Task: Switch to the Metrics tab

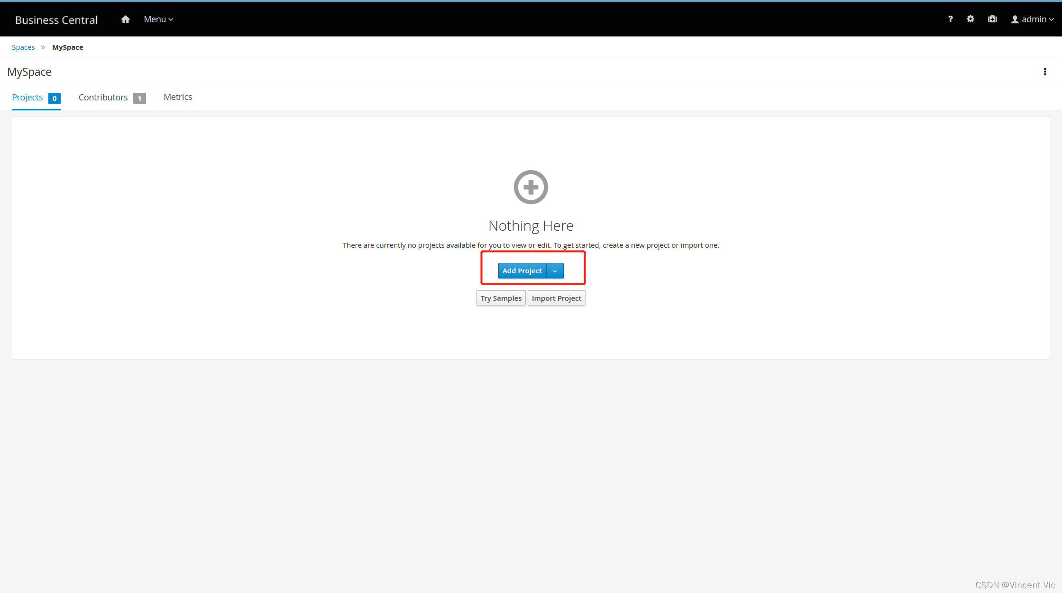Action: click(x=178, y=97)
